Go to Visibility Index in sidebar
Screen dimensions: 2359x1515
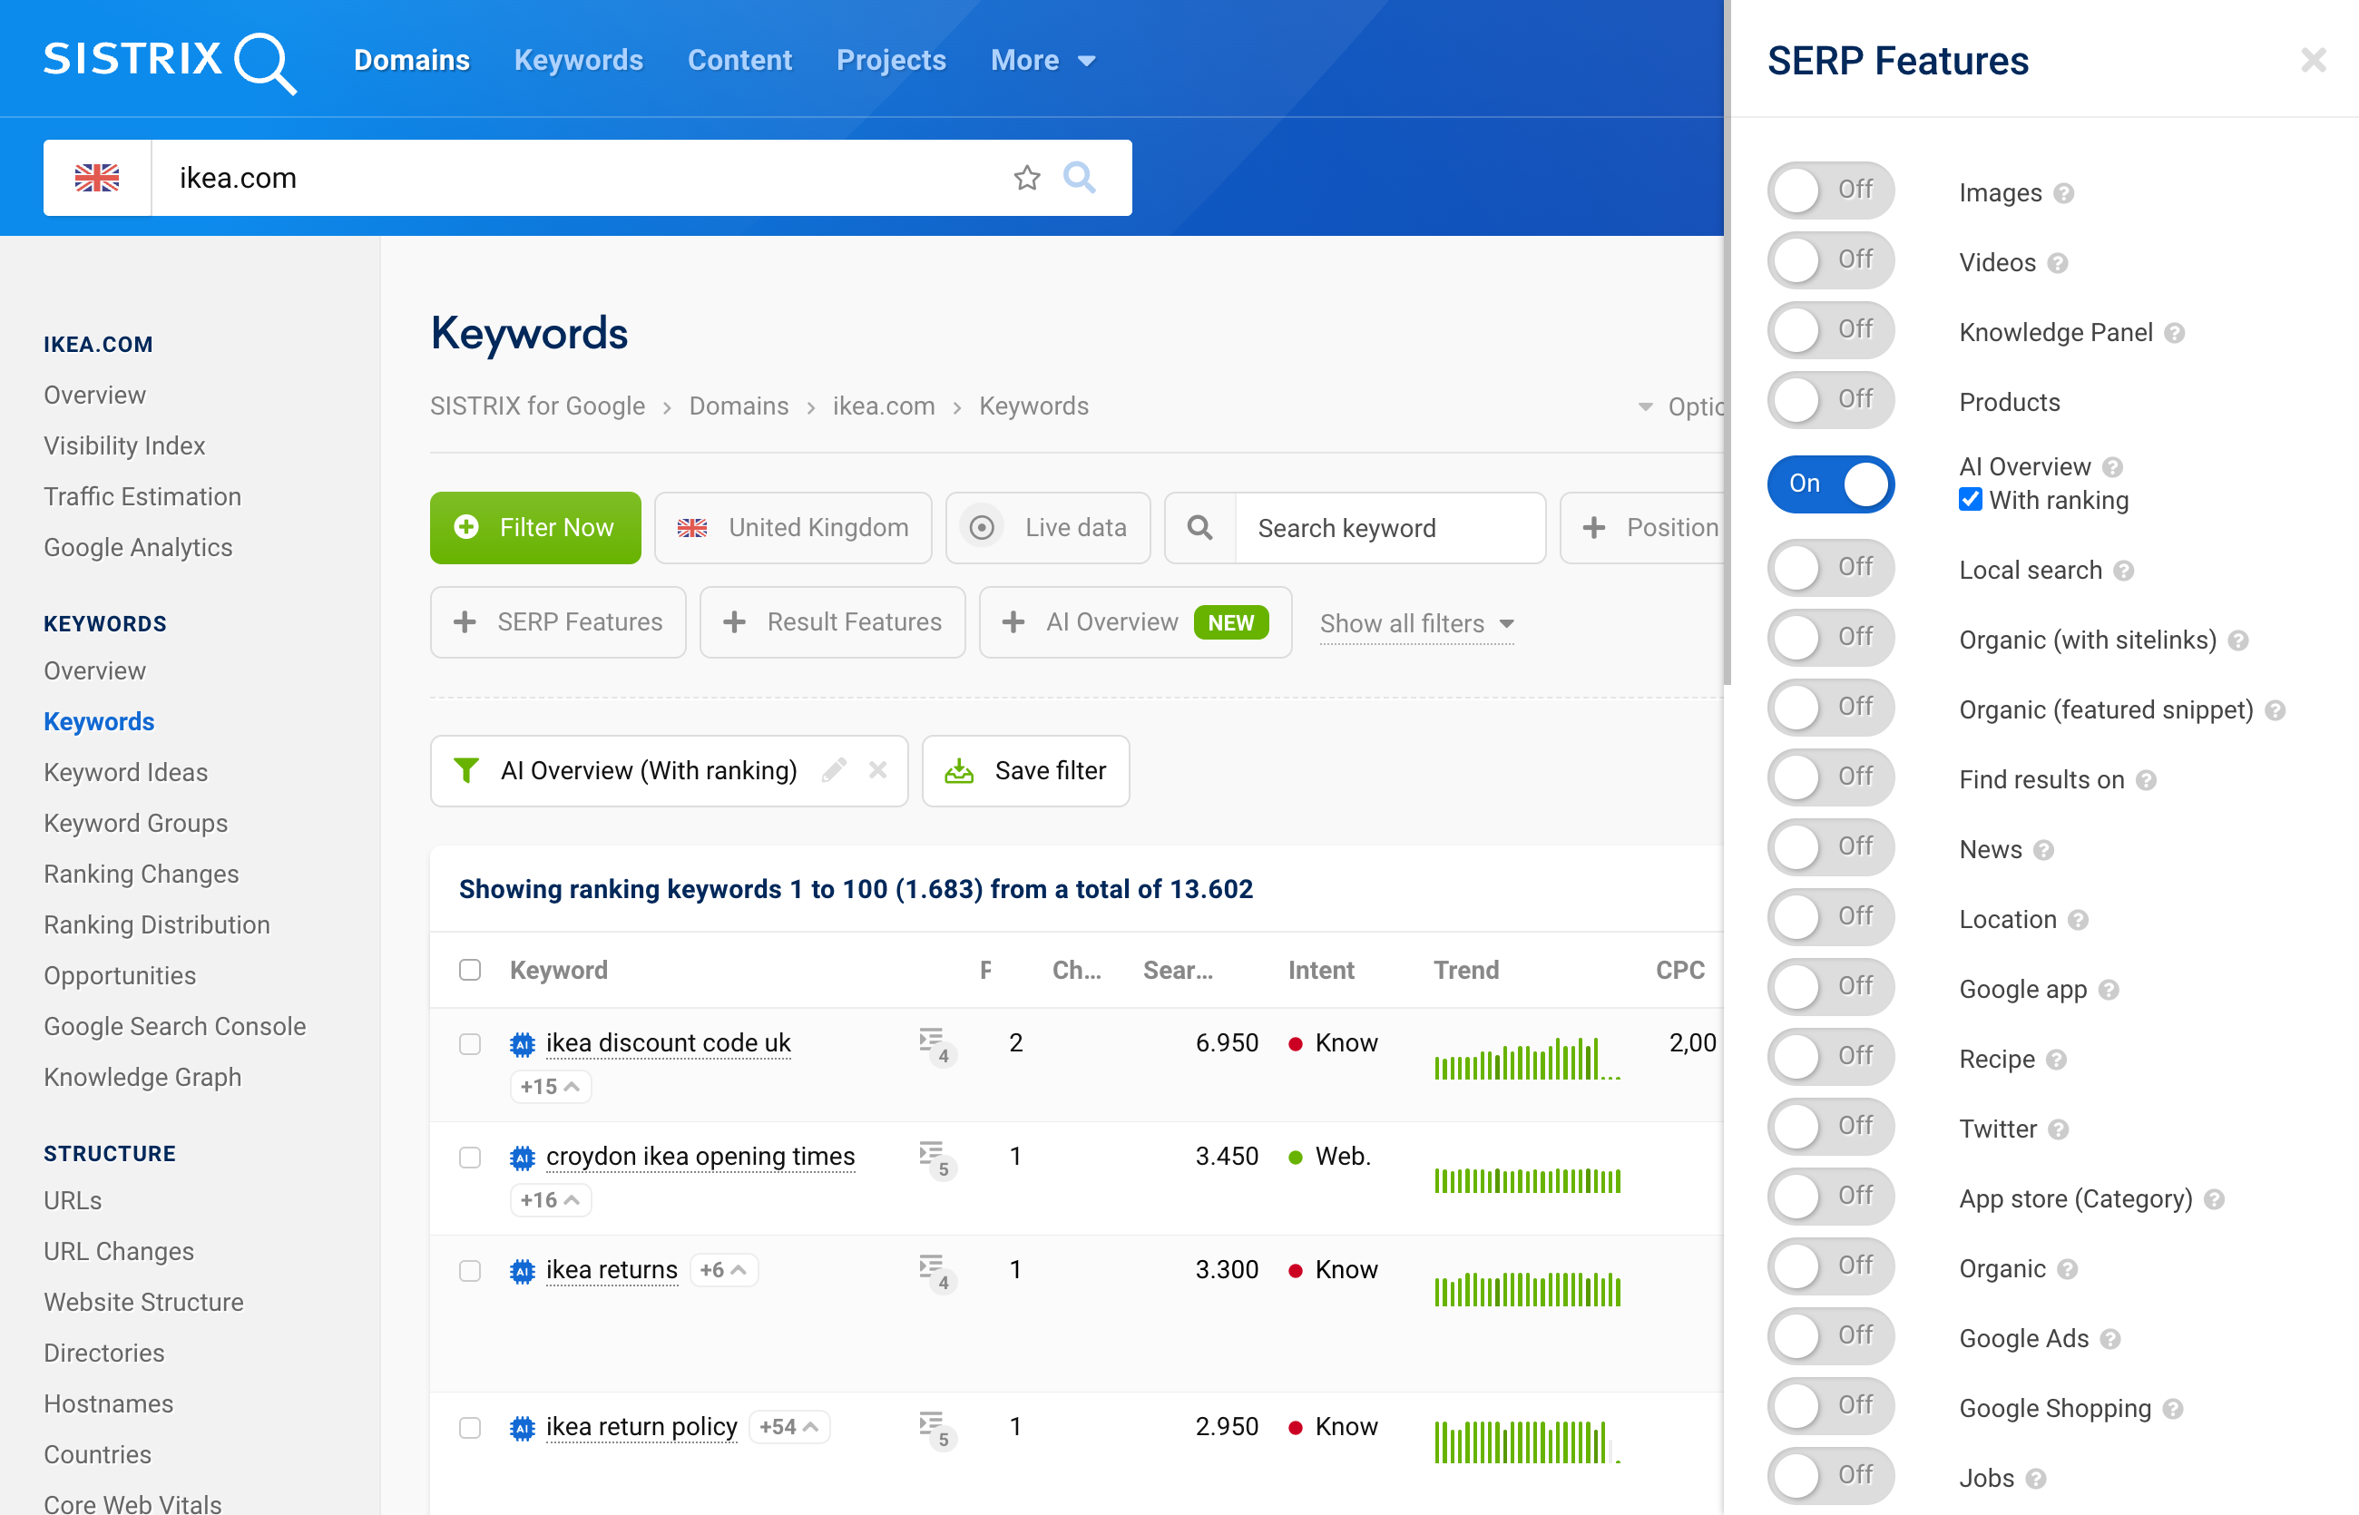125,446
